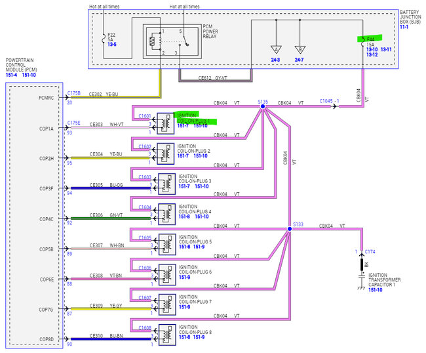Click the S133 splice dot
The width and height of the screenshot is (426, 353).
click(290, 229)
